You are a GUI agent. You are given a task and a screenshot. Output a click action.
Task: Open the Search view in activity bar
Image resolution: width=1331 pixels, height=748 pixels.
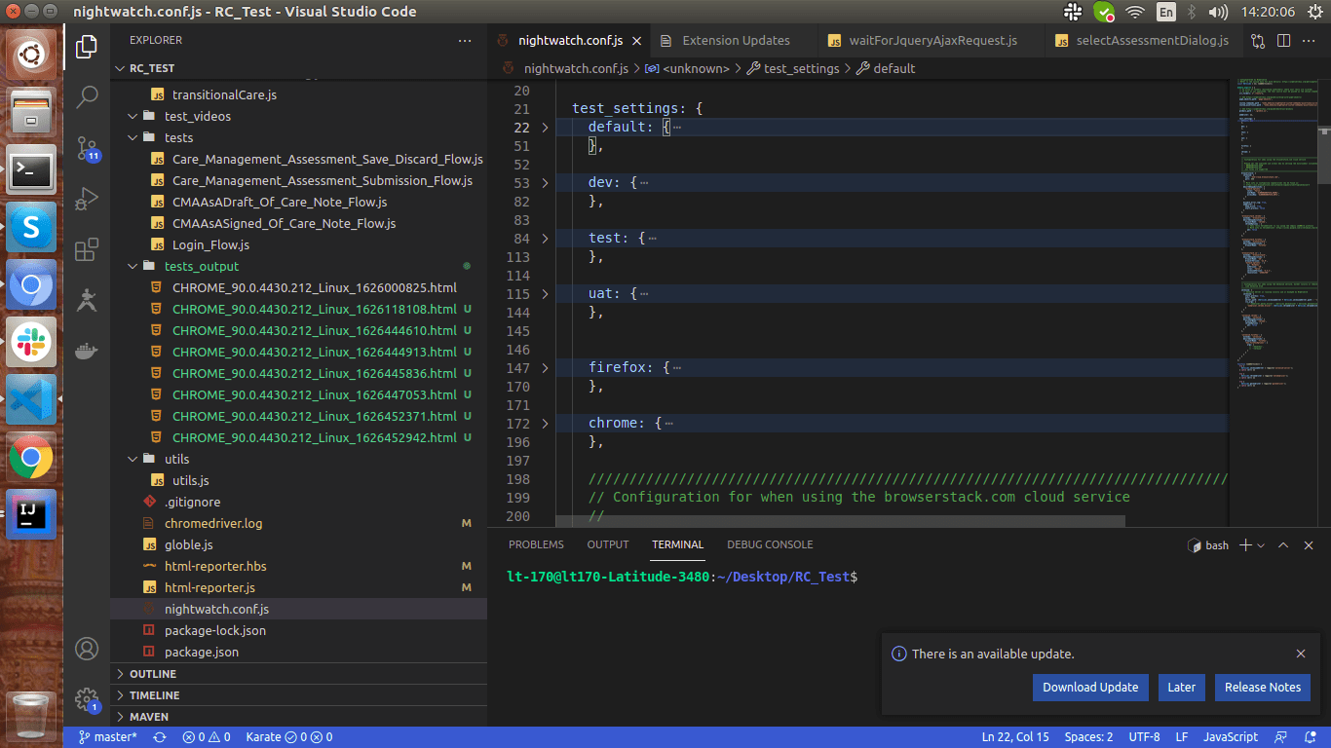(87, 97)
